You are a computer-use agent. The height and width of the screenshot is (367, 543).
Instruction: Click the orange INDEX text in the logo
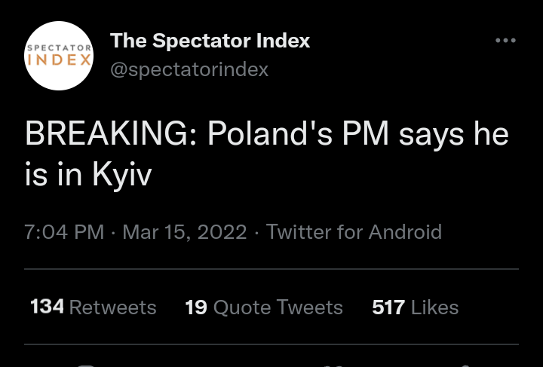(59, 60)
